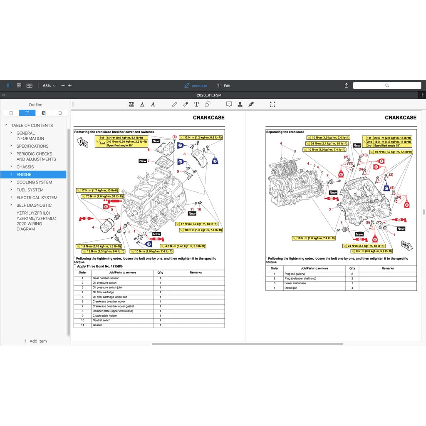Switch sidebar to bookmarks tab
Image resolution: width=426 pixels, height=426 pixels.
coord(11,113)
